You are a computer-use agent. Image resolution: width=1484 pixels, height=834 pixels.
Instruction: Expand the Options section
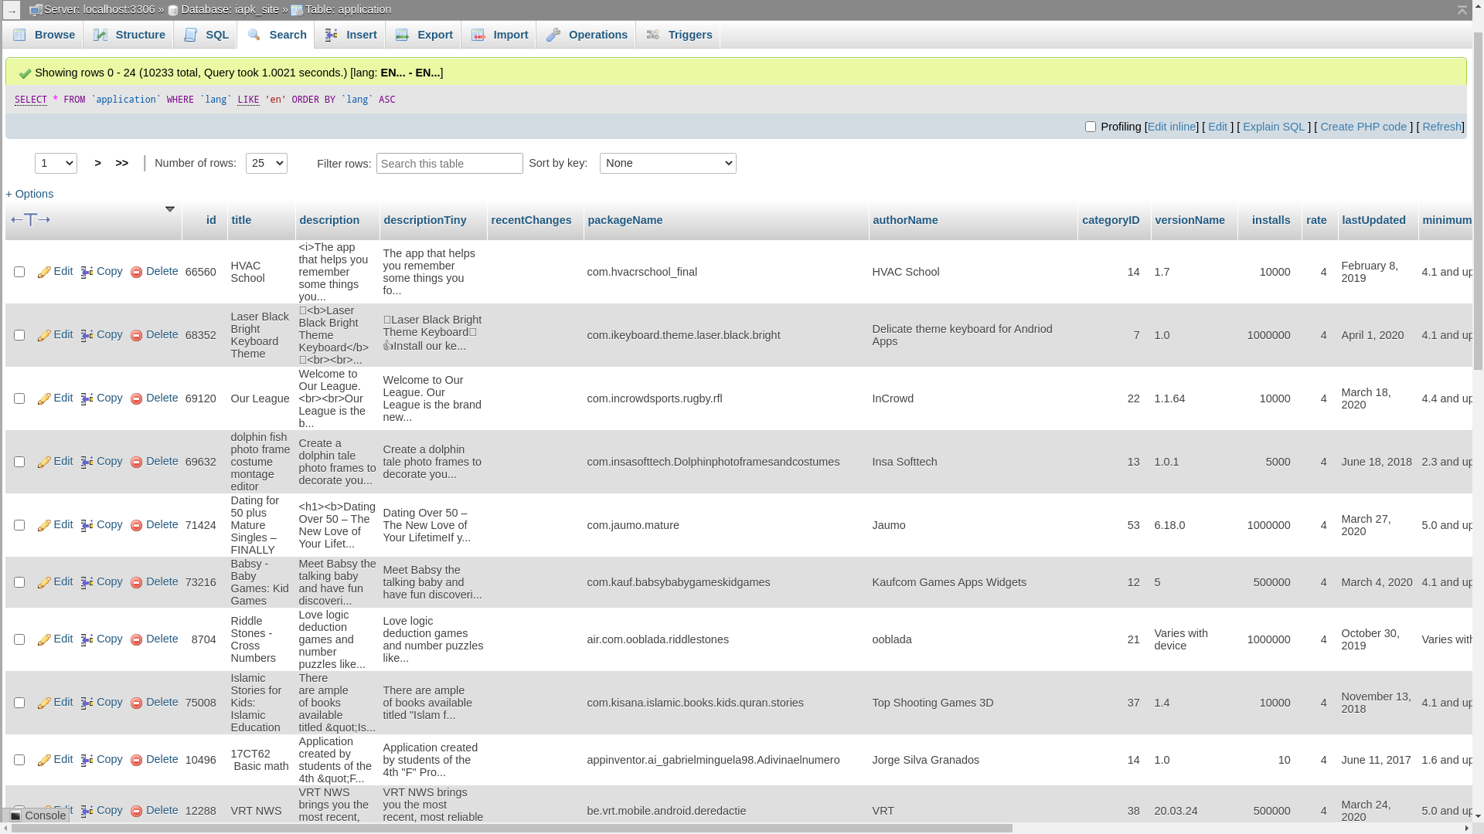point(29,194)
